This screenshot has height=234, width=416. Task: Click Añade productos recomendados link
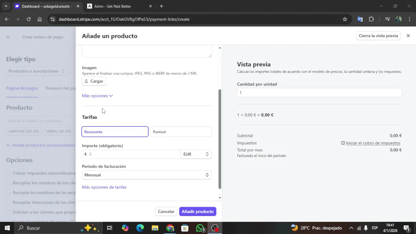[41, 145]
